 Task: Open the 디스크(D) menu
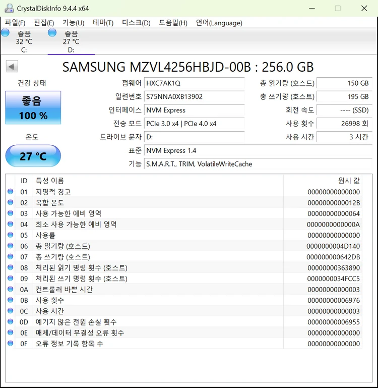click(136, 23)
